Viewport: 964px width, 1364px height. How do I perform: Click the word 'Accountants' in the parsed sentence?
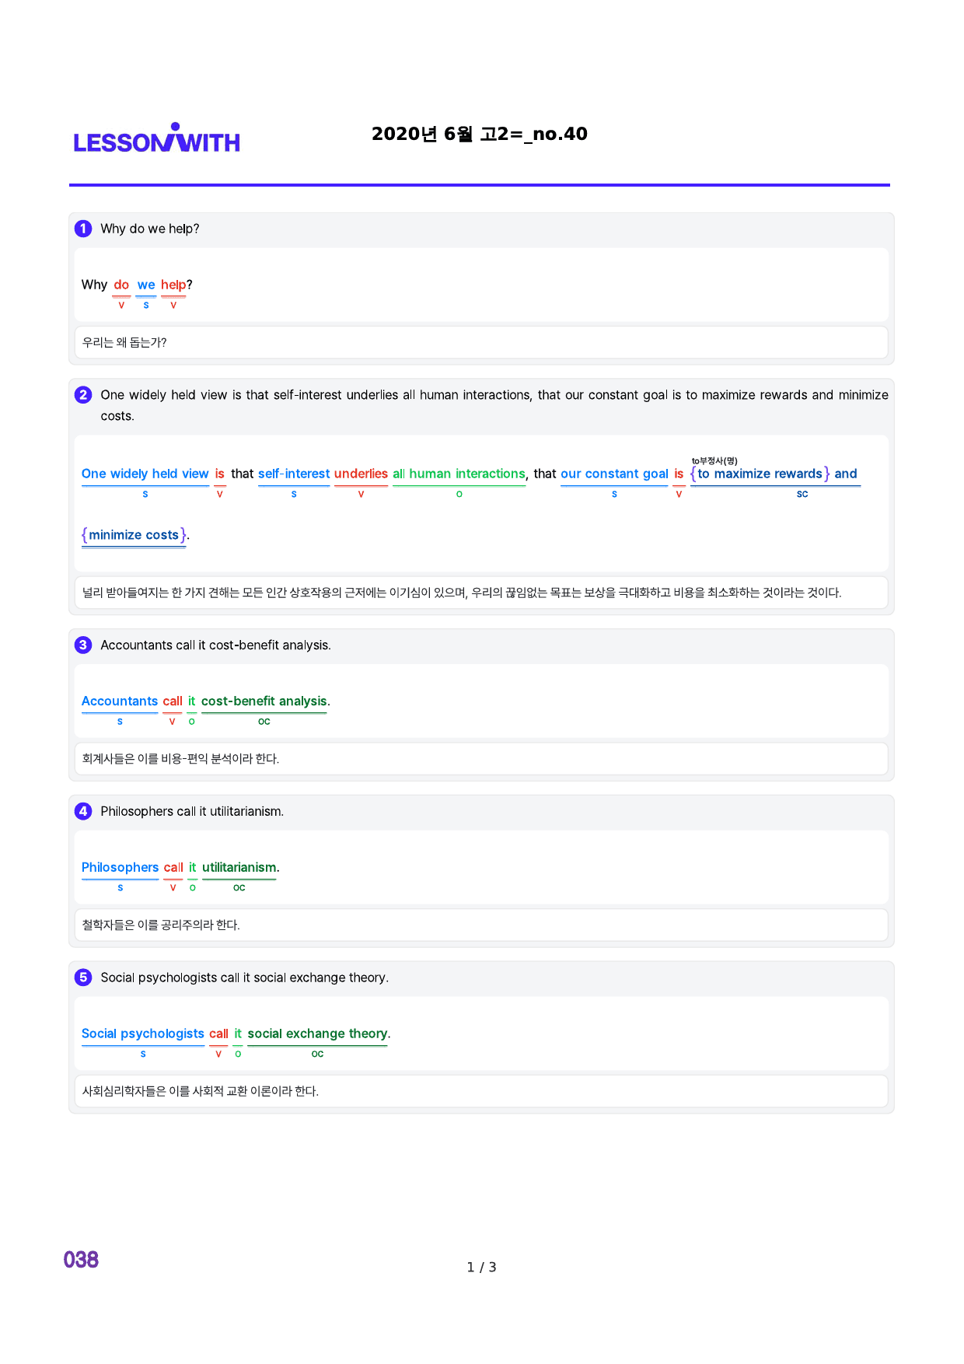click(x=120, y=701)
